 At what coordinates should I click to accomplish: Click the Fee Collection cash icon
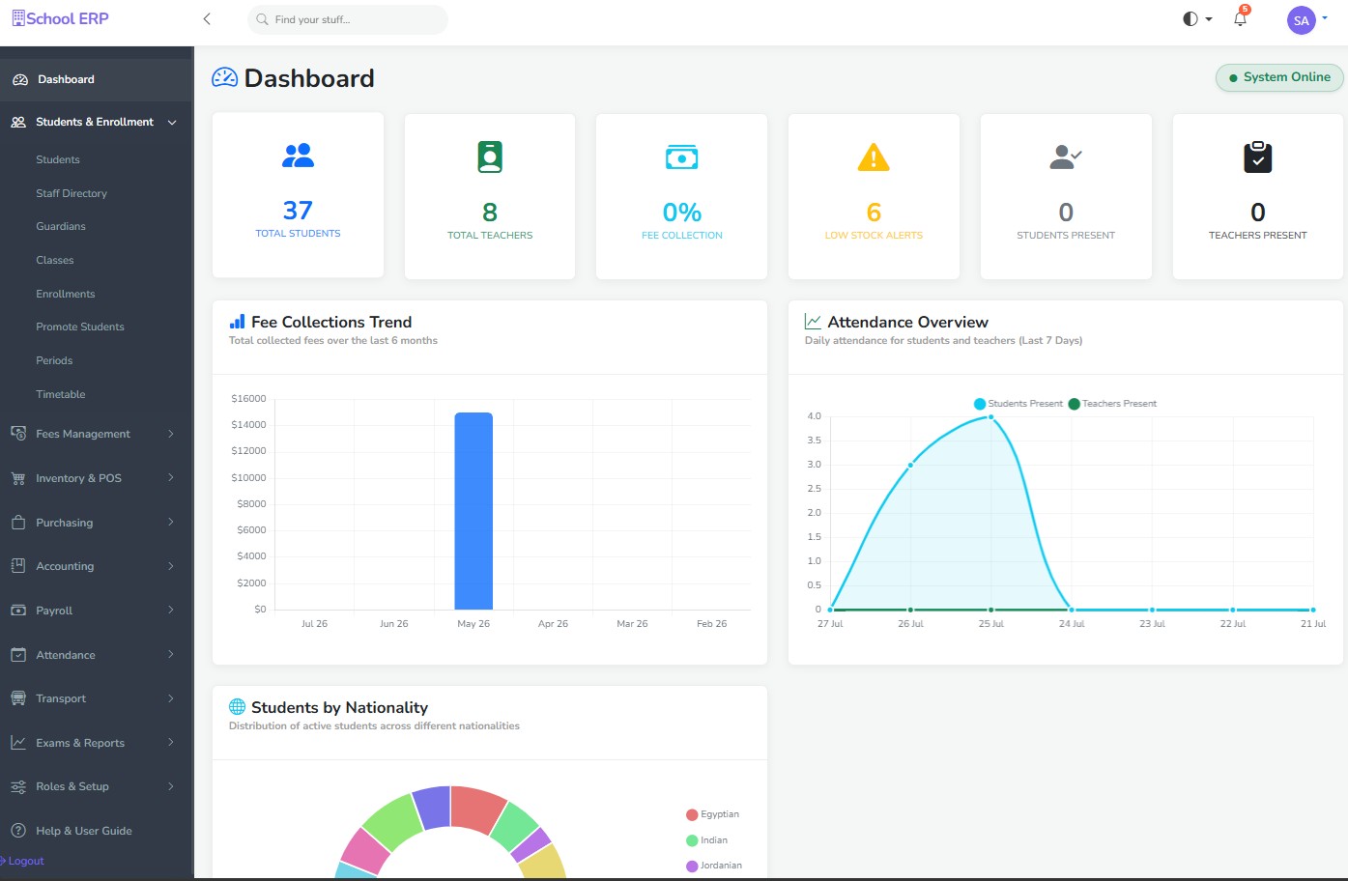click(x=682, y=157)
